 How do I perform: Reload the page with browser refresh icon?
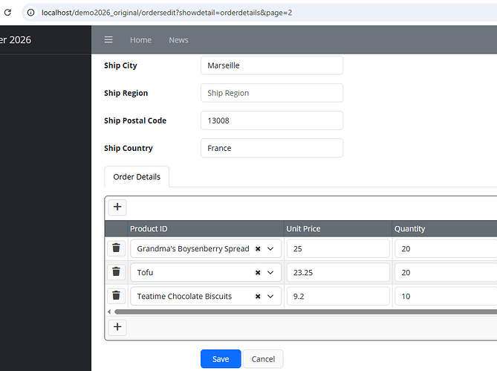(7, 13)
